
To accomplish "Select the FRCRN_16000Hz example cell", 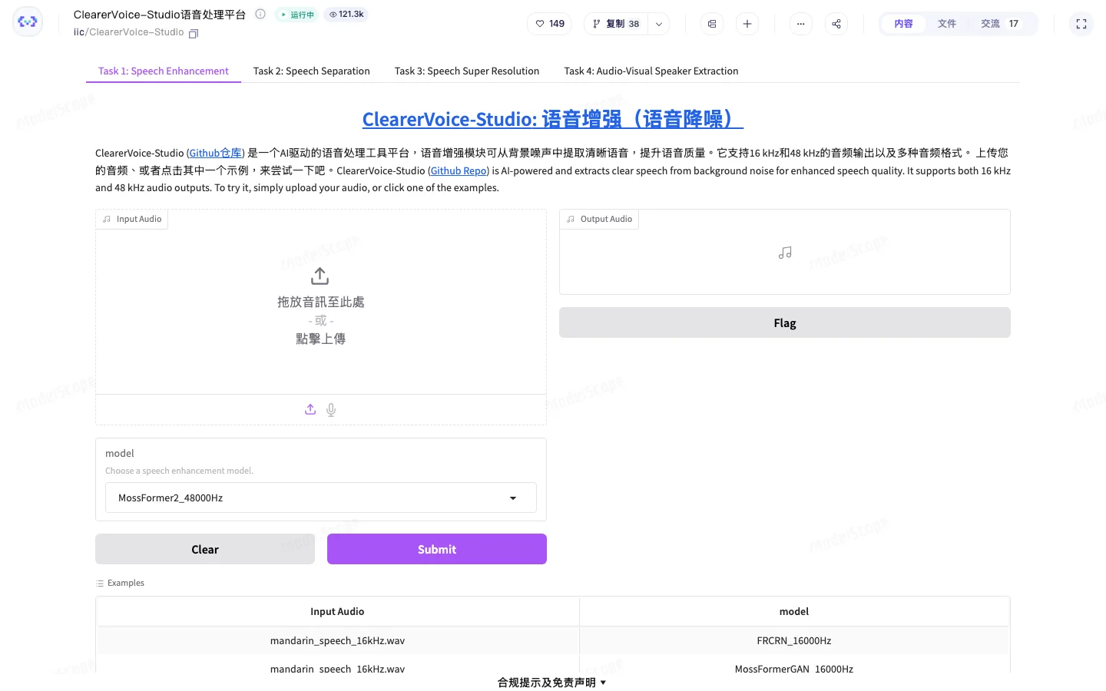I will coord(794,640).
